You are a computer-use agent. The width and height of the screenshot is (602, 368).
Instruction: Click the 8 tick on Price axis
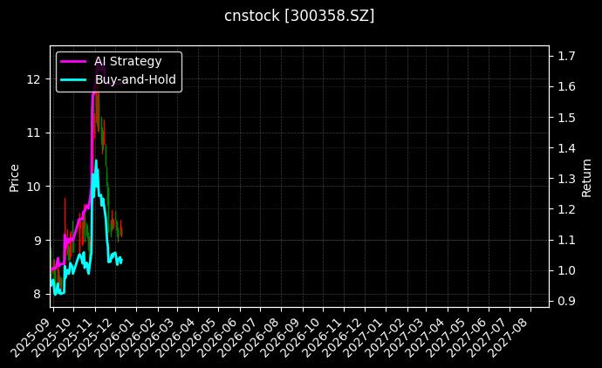coord(38,294)
